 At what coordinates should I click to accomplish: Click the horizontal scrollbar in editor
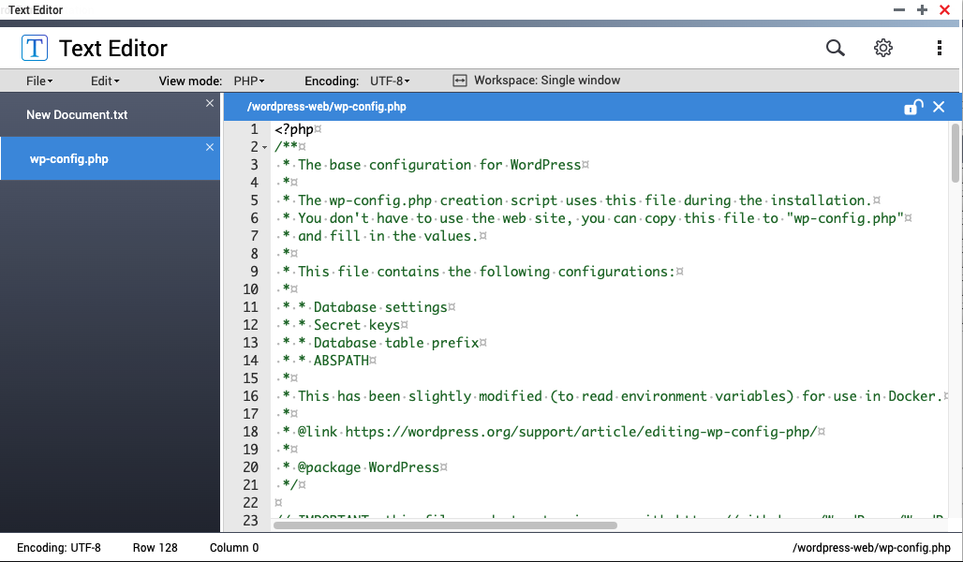point(445,525)
